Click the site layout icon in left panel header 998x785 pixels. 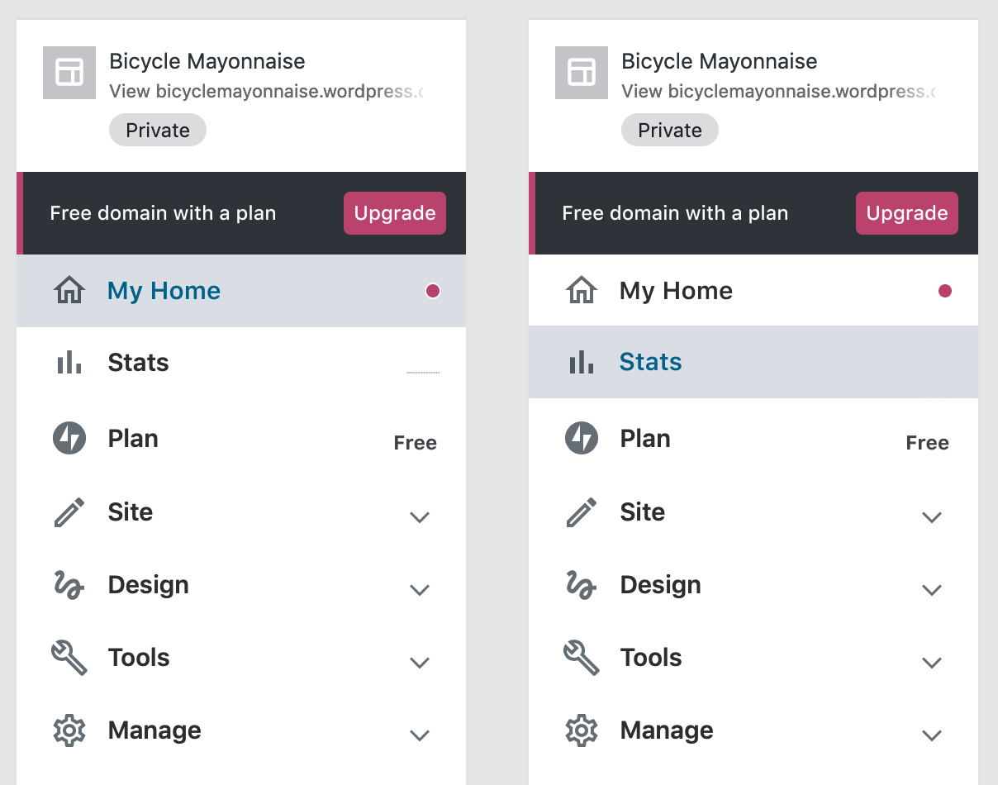point(69,73)
